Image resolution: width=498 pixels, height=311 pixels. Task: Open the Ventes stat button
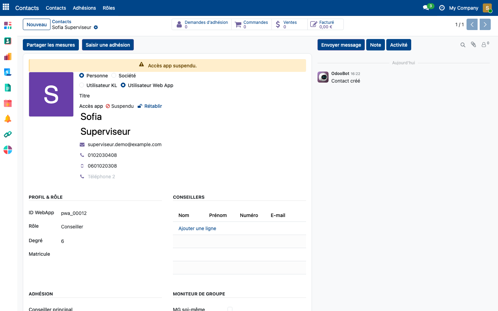pos(289,25)
